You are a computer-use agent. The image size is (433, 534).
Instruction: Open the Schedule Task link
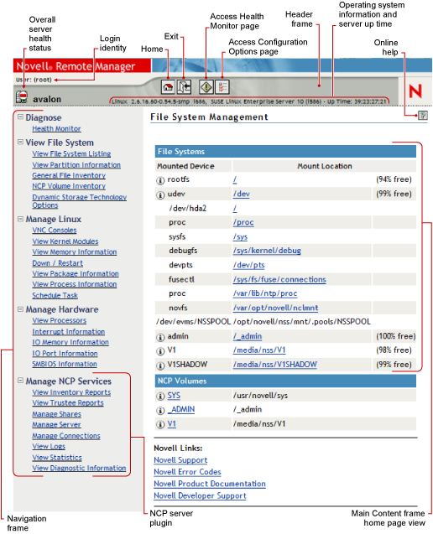tap(55, 296)
